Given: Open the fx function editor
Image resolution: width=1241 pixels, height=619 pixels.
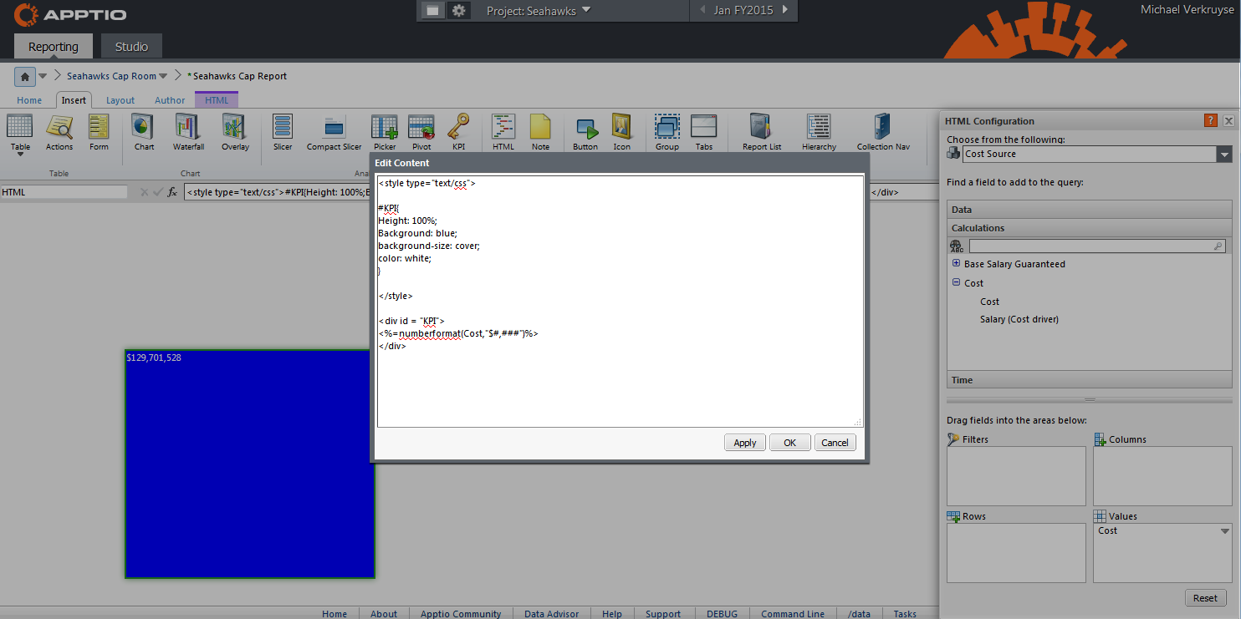Looking at the screenshot, I should pos(172,192).
